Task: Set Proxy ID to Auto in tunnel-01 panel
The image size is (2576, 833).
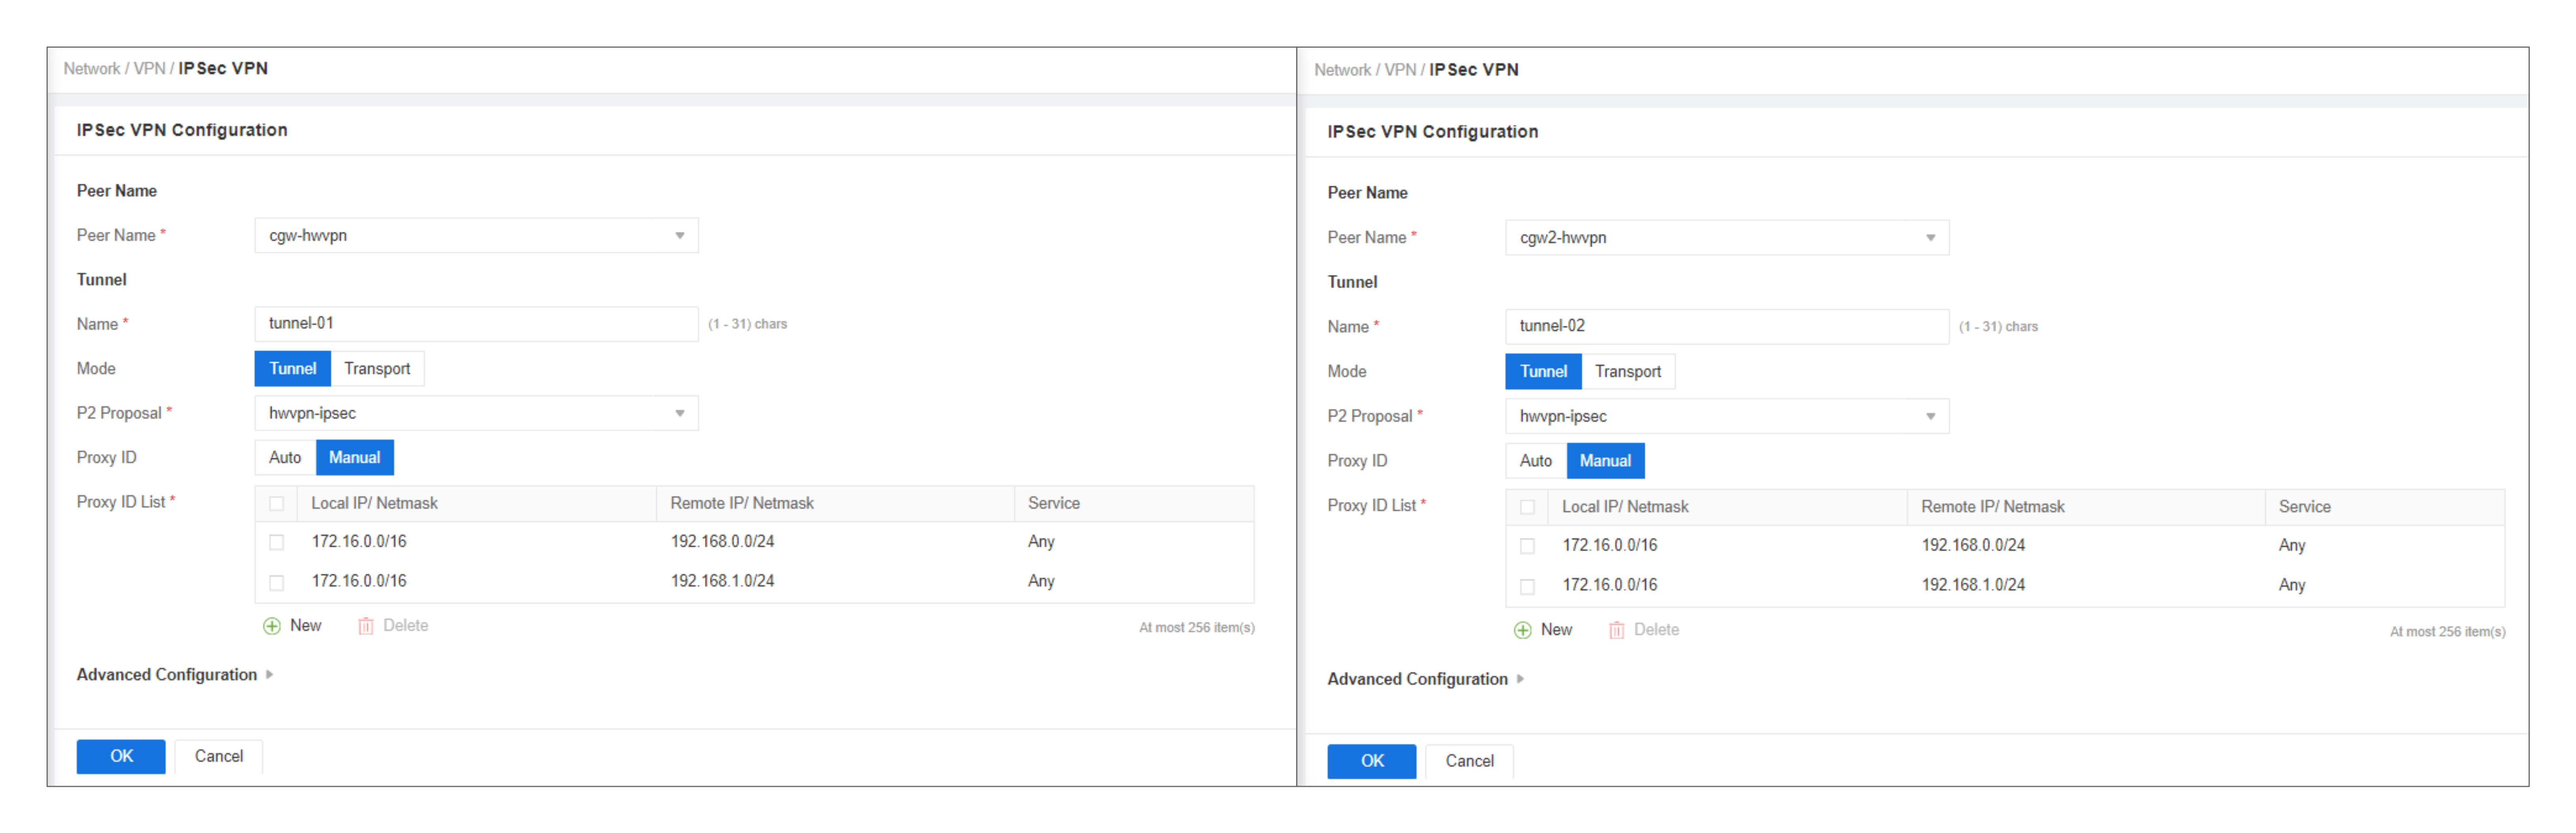Action: coord(285,458)
